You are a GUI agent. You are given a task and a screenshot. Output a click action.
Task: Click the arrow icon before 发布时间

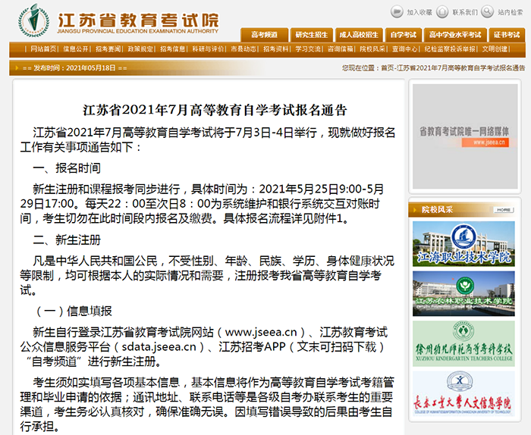(x=17, y=68)
